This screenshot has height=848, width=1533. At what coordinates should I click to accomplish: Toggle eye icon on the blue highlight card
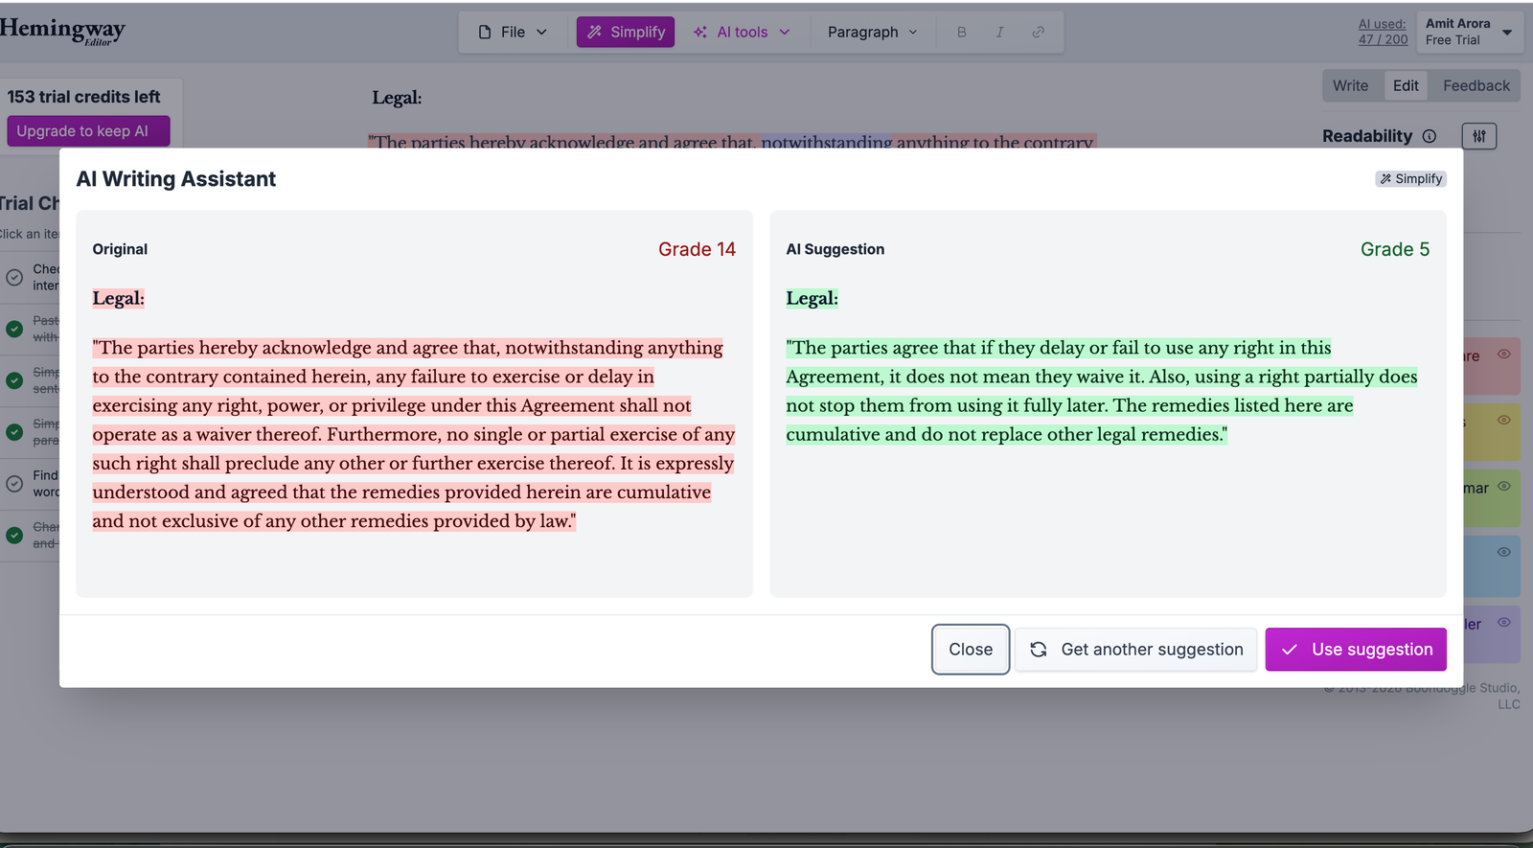(1503, 552)
